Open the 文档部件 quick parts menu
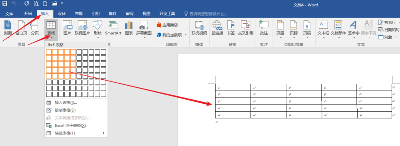Screen dimensions: 400x146 pos(338,29)
